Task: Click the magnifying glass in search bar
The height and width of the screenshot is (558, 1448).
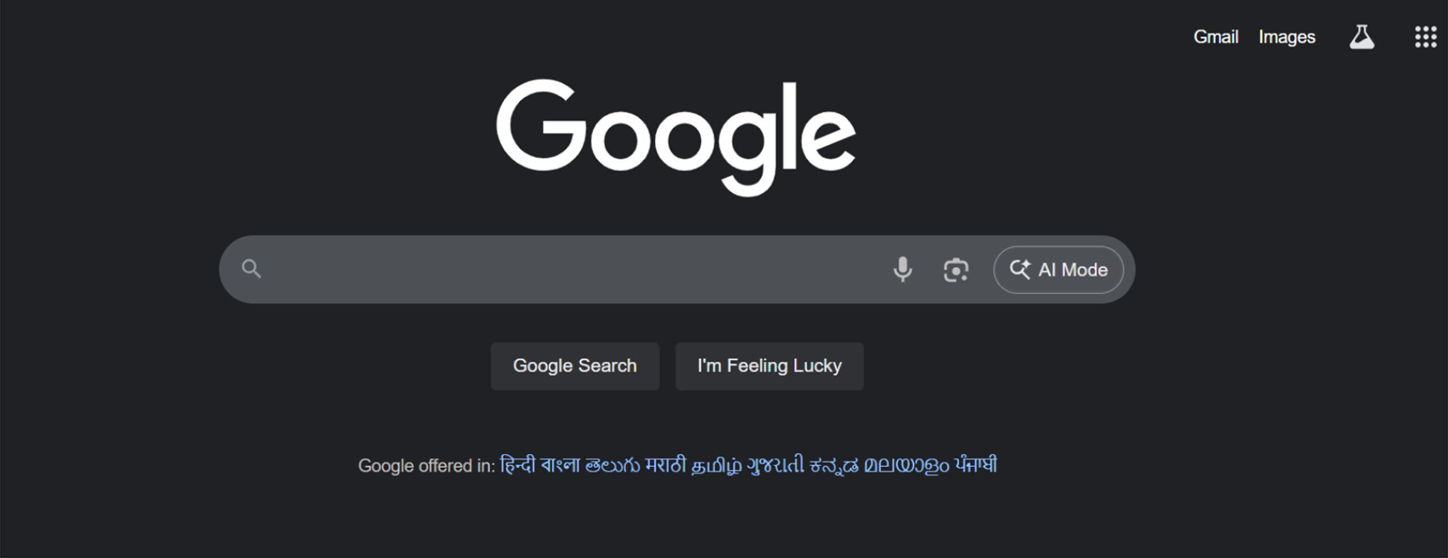Action: 251,269
